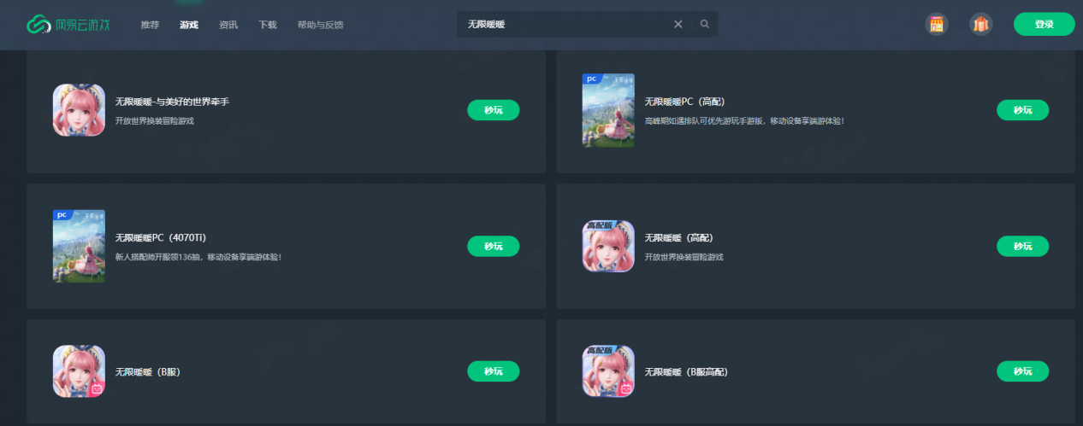Open 帮助与反馈 in the top menu
The width and height of the screenshot is (1083, 426).
point(321,25)
